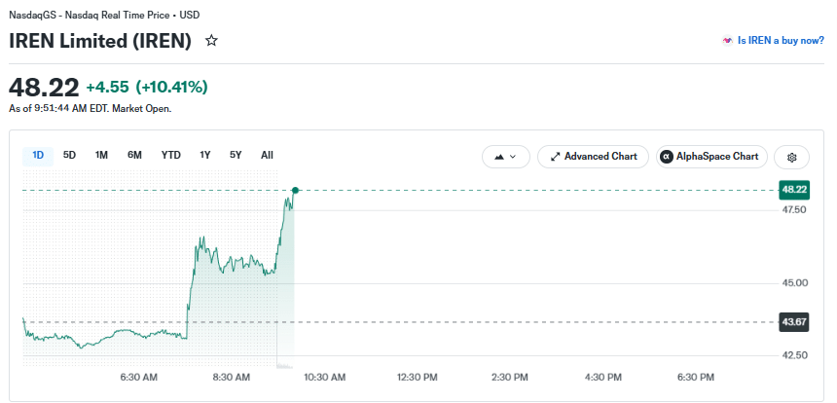The height and width of the screenshot is (403, 837).
Task: Click the 45.00 price axis label
Action: 794,283
